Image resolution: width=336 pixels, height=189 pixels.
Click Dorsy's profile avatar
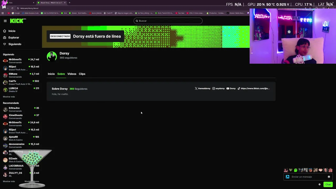(x=52, y=56)
